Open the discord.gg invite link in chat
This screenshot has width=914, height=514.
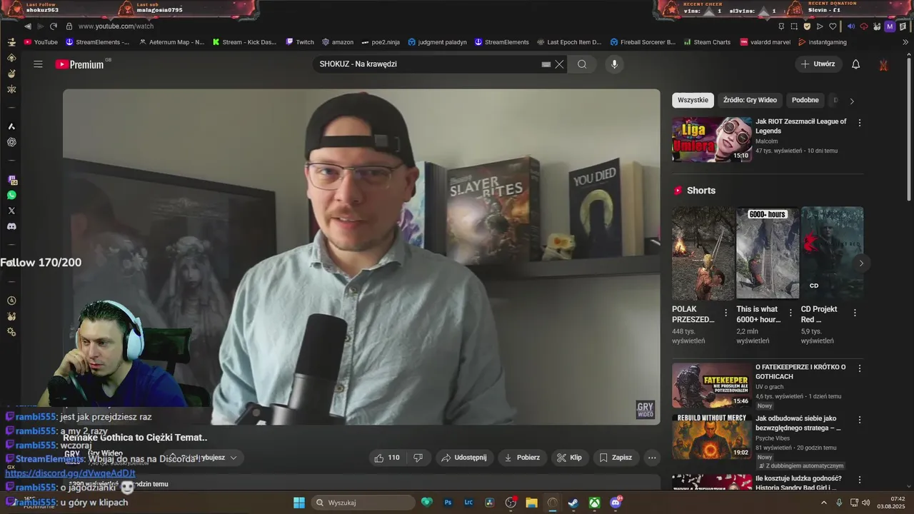click(70, 473)
